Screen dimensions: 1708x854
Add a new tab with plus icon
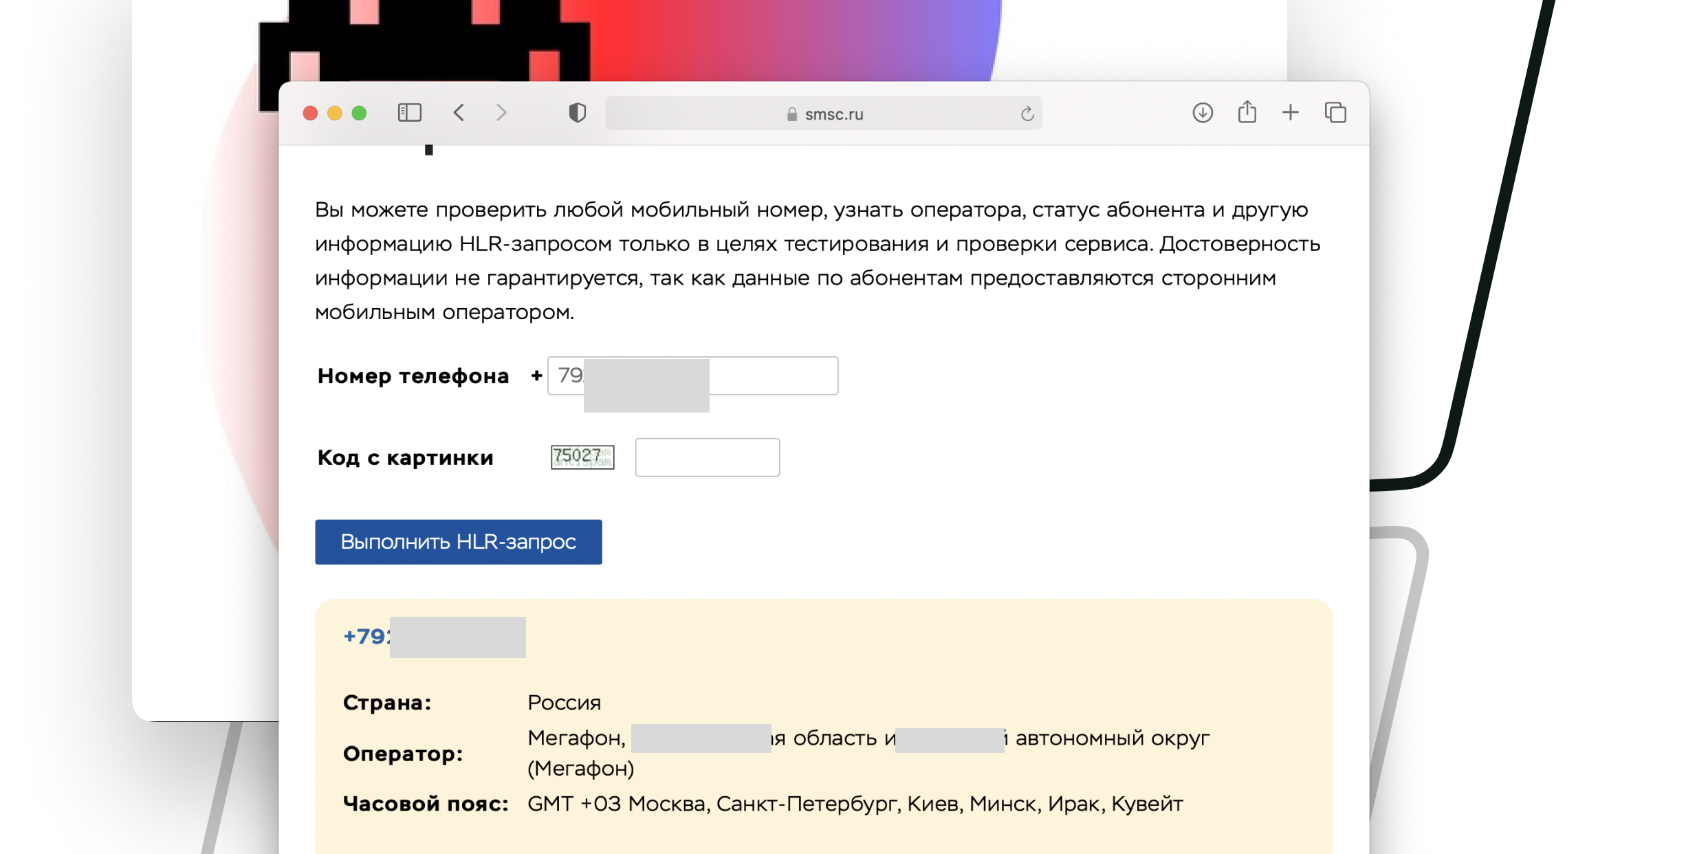[x=1291, y=113]
